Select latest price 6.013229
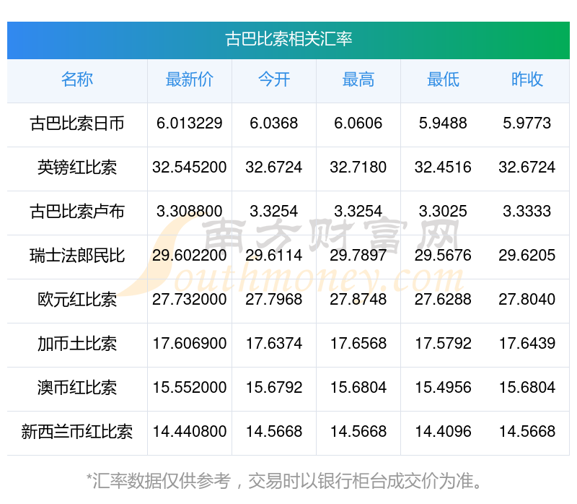The image size is (577, 504). click(x=190, y=123)
